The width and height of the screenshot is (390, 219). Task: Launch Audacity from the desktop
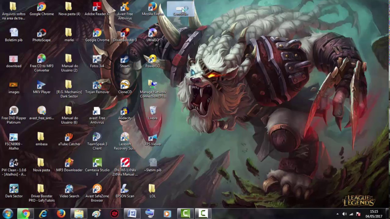pos(125,113)
